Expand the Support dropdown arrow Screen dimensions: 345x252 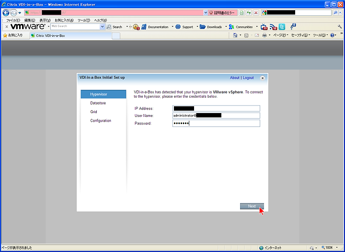coord(197,27)
